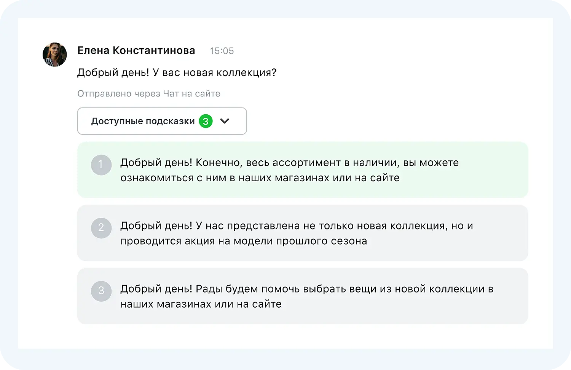Click the numbered circle 2 icon
Viewport: 571px width, 370px height.
click(101, 228)
